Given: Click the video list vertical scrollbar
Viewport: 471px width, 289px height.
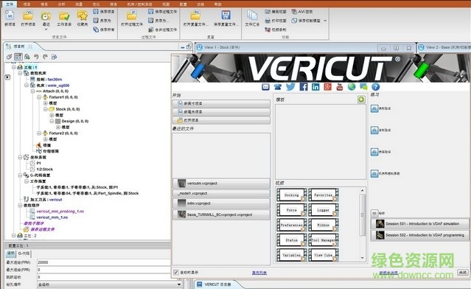Looking at the screenshot, I should pyautogui.click(x=362, y=215).
